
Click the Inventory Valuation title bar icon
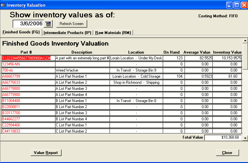[3, 5]
